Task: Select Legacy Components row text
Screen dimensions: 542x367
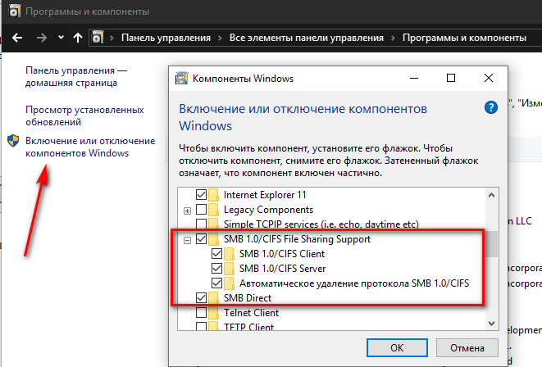Action: [268, 210]
